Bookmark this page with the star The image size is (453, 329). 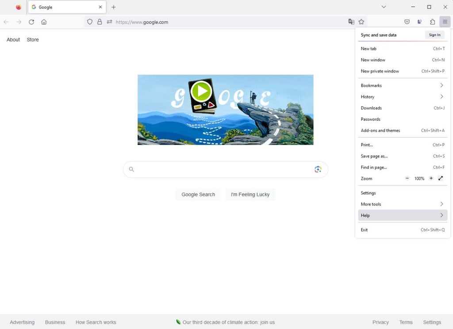coord(361,22)
